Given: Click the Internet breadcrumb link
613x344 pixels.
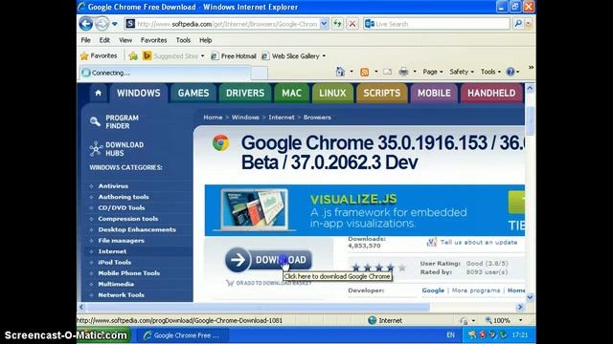Looking at the screenshot, I should pos(282,117).
